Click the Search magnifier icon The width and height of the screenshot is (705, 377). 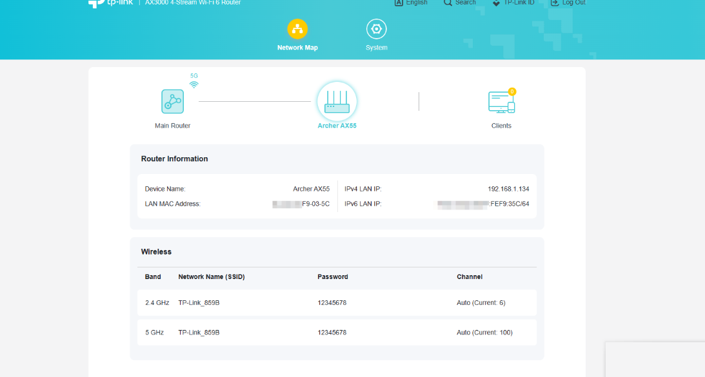pos(448,3)
